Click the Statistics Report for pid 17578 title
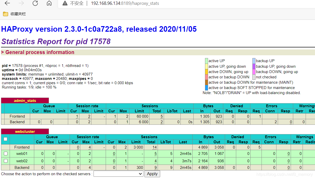Image resolution: width=315 pixels, height=179 pixels. 56,42
